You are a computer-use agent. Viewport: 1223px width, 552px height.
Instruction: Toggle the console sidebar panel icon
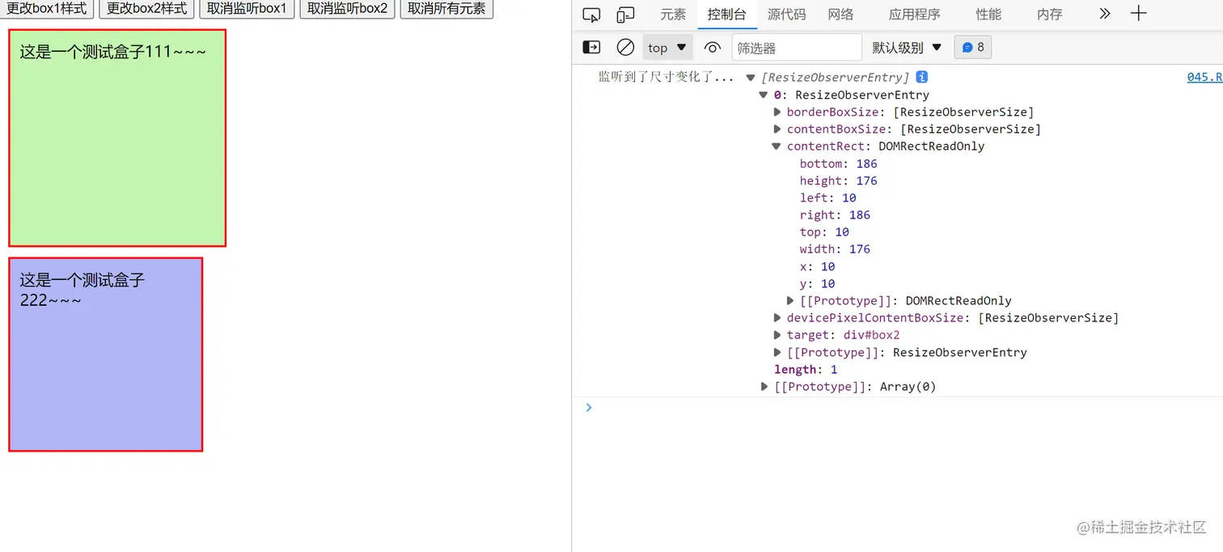(591, 48)
